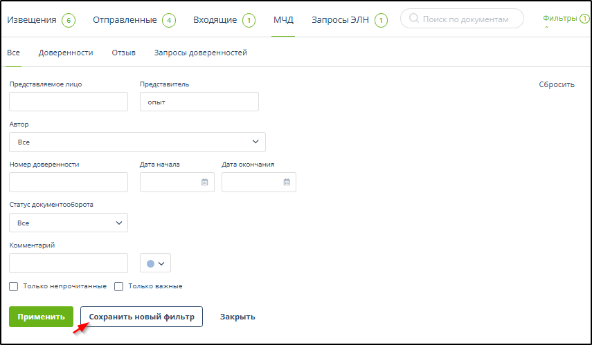Open calendar for Дата начала
Screen dimensions: 592x345
(x=204, y=183)
